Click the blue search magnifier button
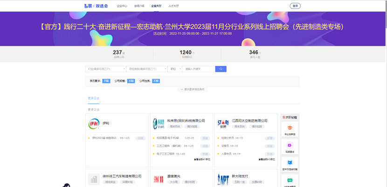Screen dimensions: 387x187 tap(221, 69)
